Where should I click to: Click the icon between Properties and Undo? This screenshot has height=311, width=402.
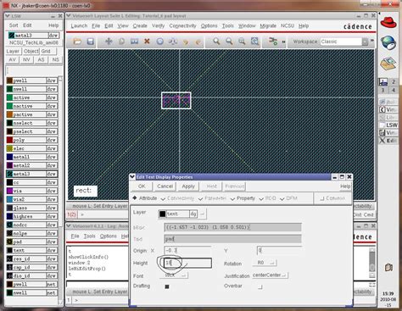(x=173, y=42)
